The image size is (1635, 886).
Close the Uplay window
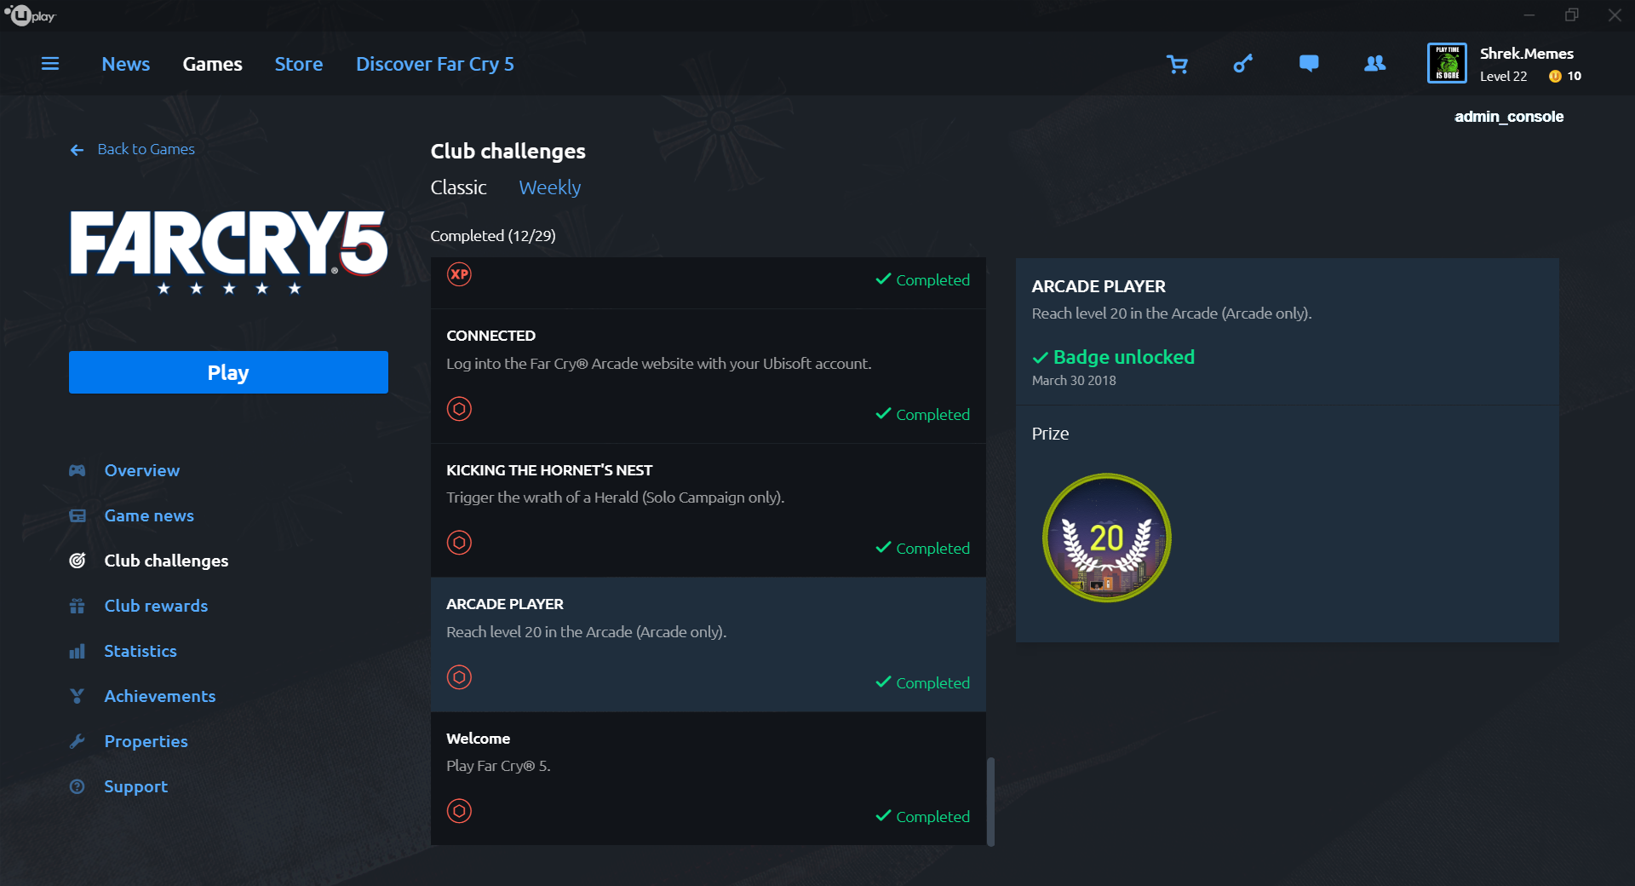click(1615, 15)
